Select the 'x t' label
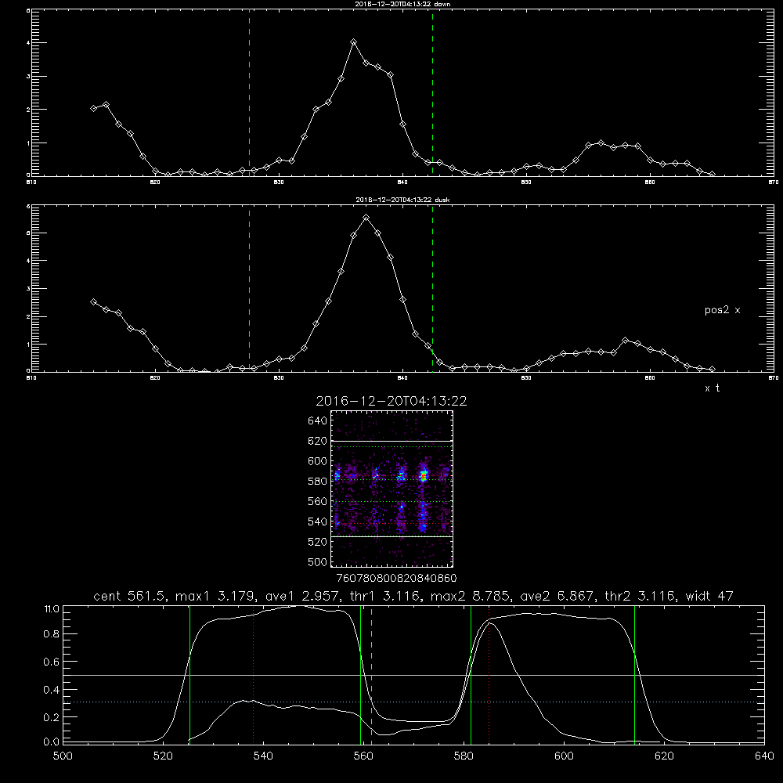The width and height of the screenshot is (783, 783). pos(712,388)
